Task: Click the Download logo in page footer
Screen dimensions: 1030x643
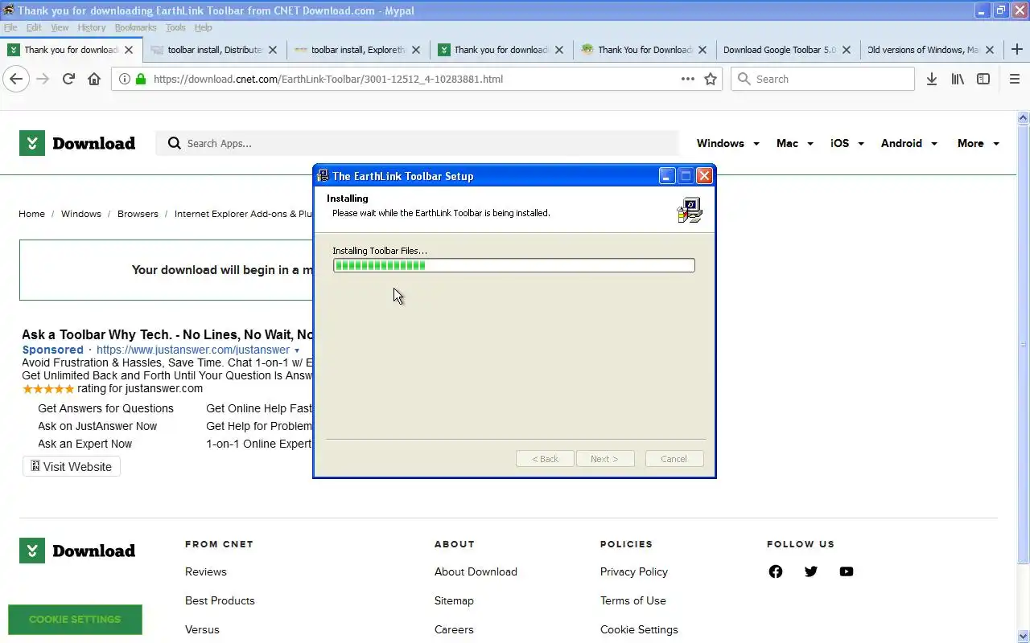Action: (77, 551)
